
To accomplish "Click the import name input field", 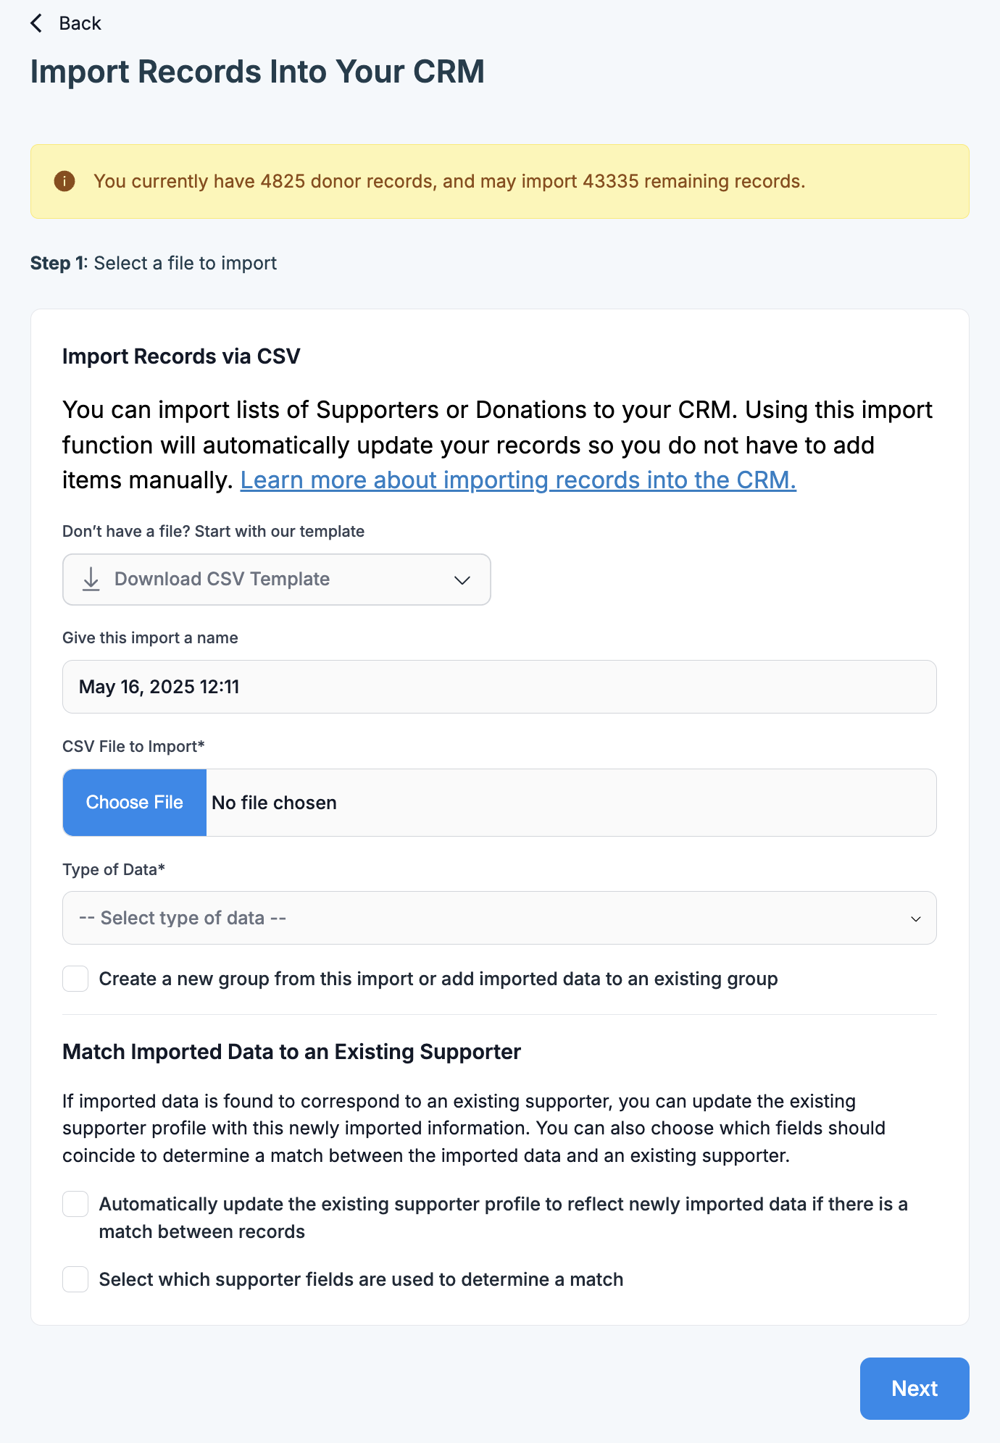I will 499,687.
